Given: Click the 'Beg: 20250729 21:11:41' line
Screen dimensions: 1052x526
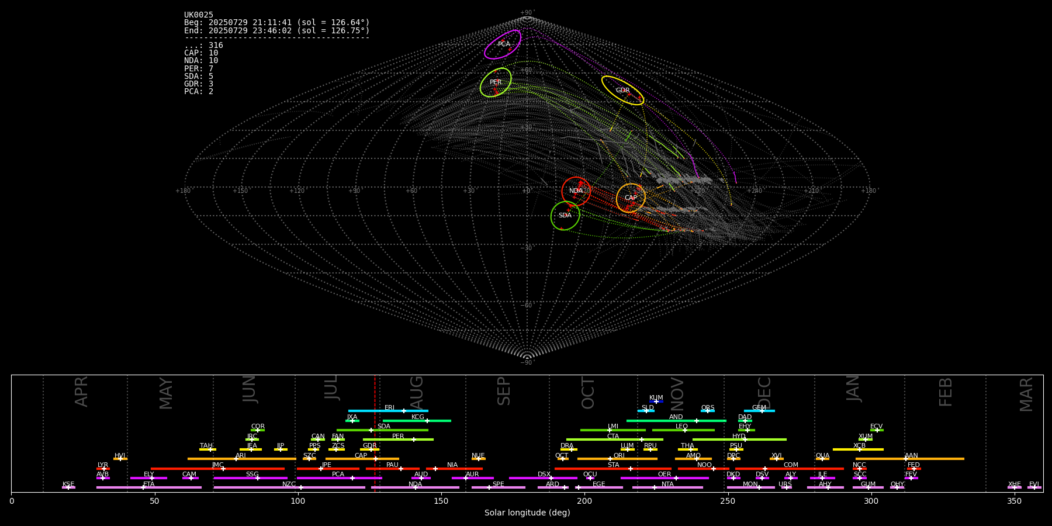Looking at the screenshot, I should (277, 23).
